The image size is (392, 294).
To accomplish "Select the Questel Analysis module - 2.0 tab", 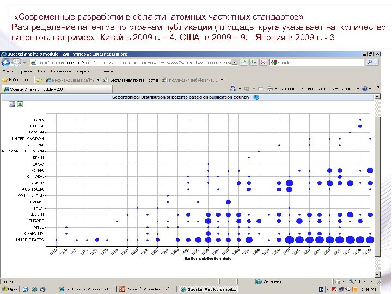I will click(57, 89).
